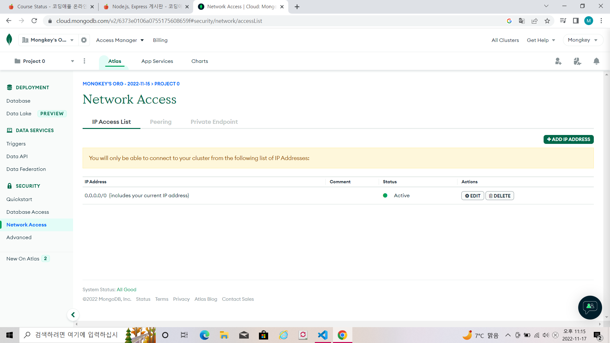Image resolution: width=610 pixels, height=343 pixels.
Task: Share this page icon
Action: 534,21
